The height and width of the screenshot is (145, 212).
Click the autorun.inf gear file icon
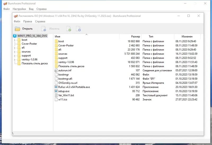(56, 70)
